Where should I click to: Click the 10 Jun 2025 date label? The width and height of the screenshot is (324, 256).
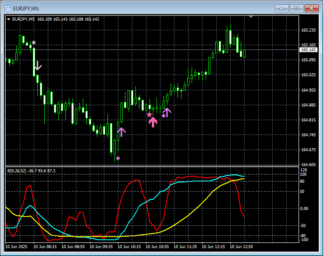tap(16, 247)
